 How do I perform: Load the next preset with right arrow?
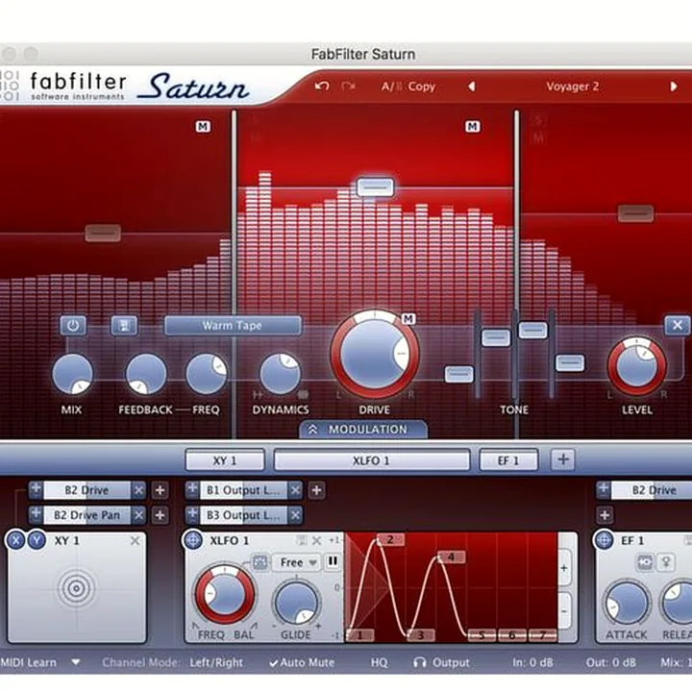pos(674,86)
